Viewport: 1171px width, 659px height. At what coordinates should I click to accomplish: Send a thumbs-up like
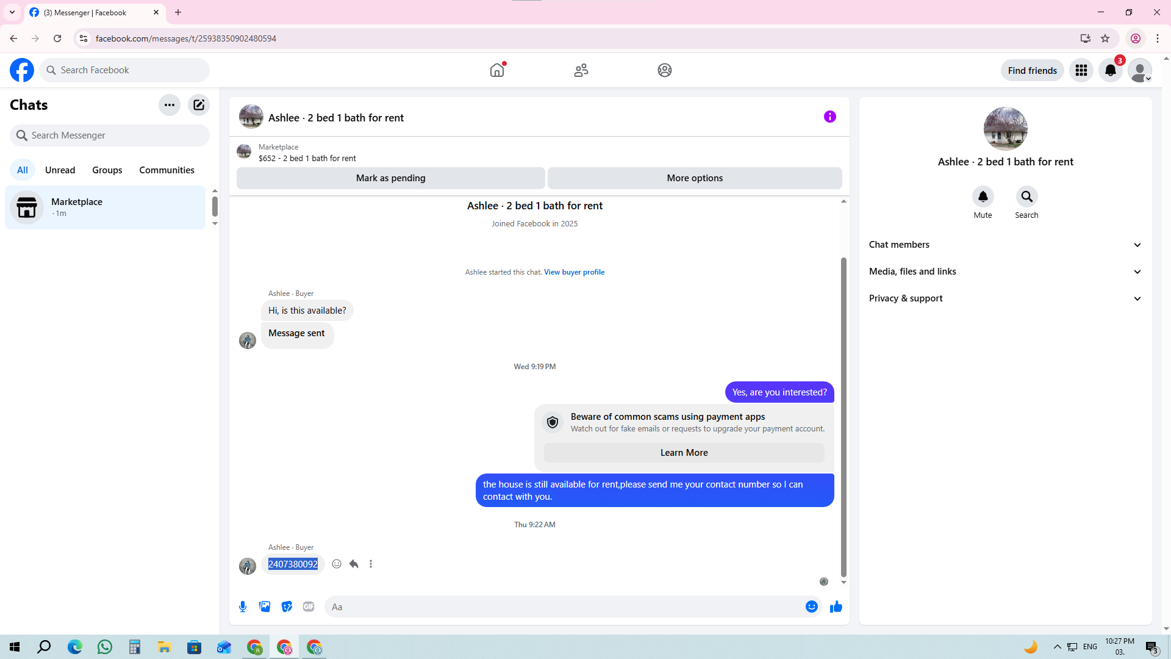pyautogui.click(x=836, y=607)
